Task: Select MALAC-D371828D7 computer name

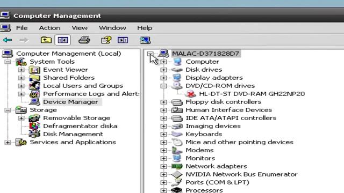Action: click(205, 54)
